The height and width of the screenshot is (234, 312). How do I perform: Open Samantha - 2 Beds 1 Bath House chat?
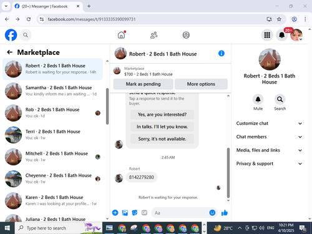click(52, 91)
